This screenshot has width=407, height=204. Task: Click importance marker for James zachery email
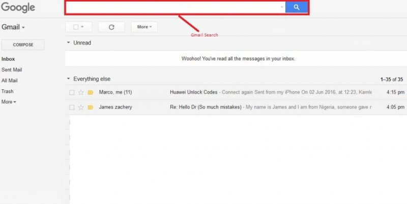point(91,107)
